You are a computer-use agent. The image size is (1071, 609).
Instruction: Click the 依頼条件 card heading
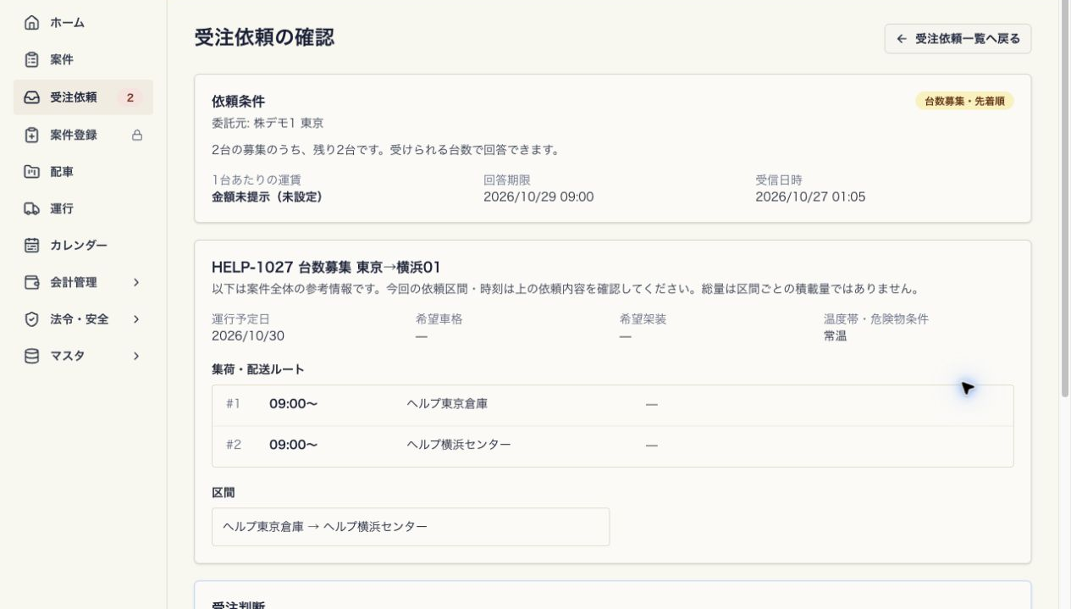tap(239, 102)
